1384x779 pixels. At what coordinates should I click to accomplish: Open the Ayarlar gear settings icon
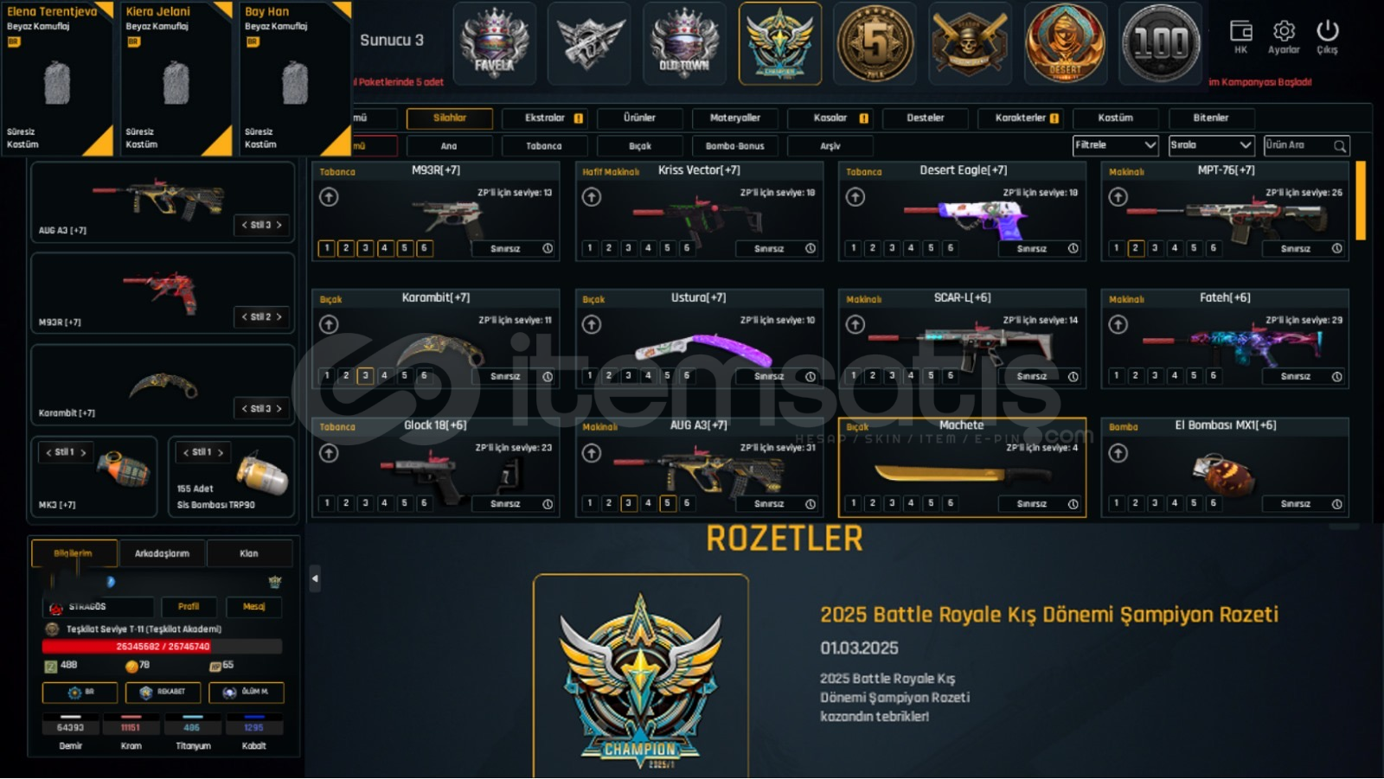point(1284,31)
